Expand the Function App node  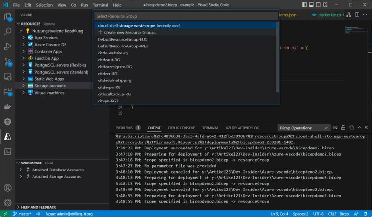point(24,58)
